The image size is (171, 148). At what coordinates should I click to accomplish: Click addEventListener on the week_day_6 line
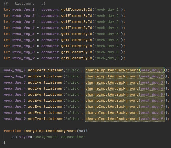tap(46, 101)
